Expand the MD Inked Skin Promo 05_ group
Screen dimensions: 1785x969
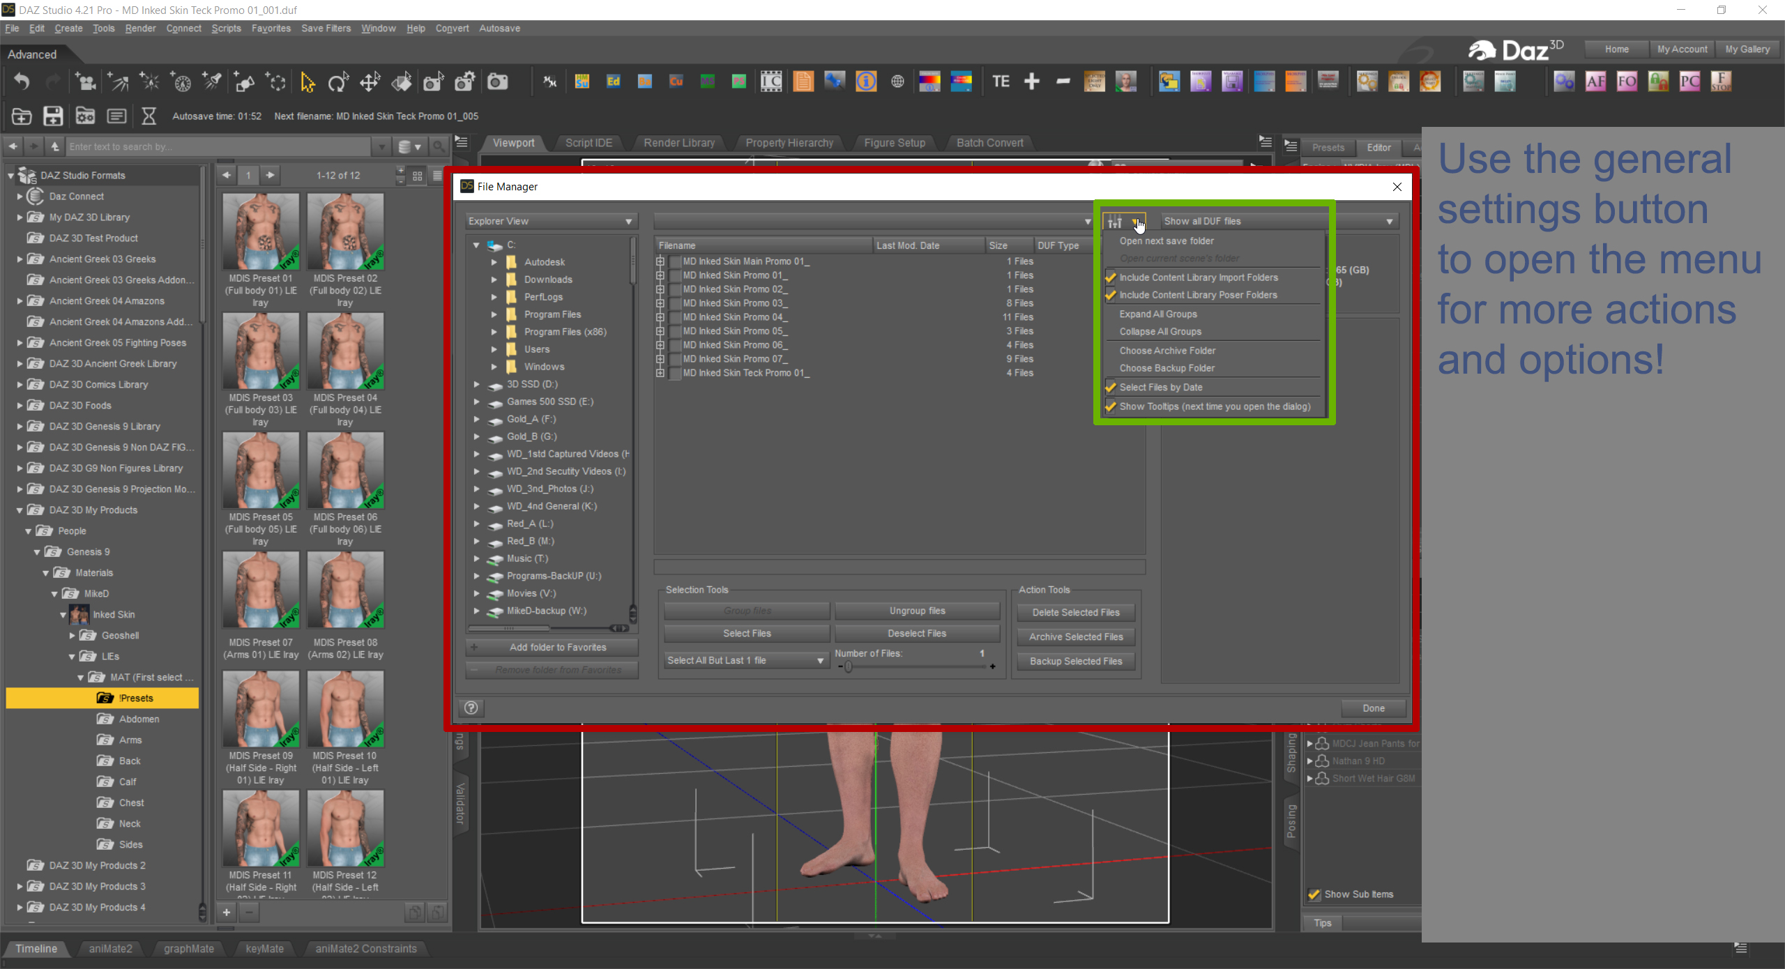point(660,331)
